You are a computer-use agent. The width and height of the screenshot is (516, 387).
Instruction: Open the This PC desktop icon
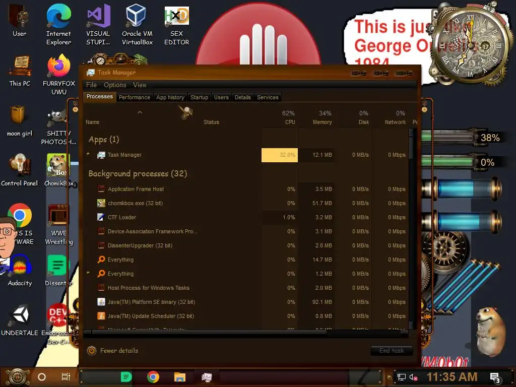[20, 71]
